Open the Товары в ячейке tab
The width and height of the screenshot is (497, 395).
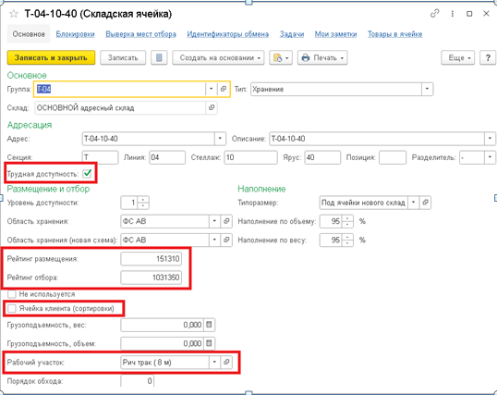pyautogui.click(x=395, y=34)
